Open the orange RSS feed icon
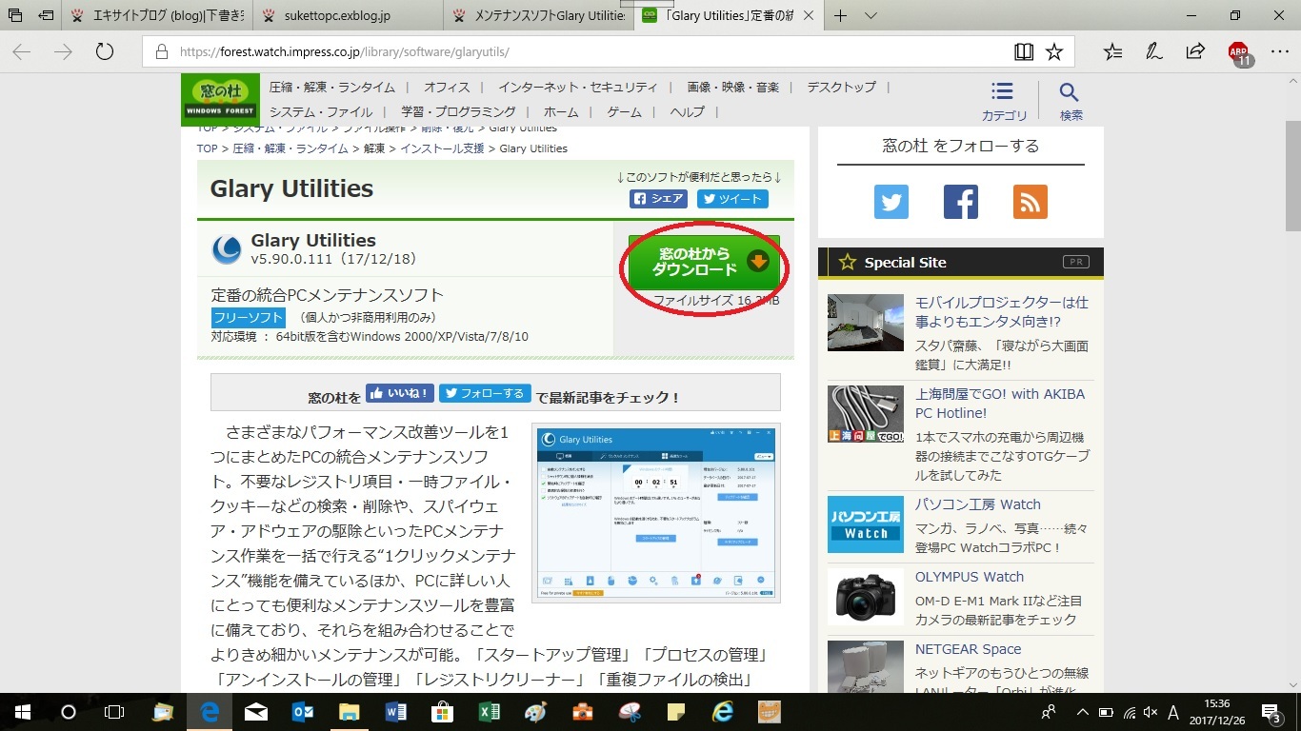 pos(1031,202)
